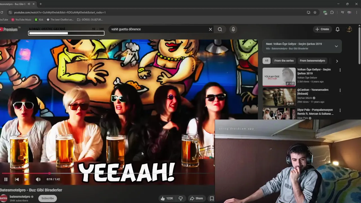This screenshot has height=203, width=361.
Task: Click the Volkan Öge Geliyor video title
Action: [x=314, y=71]
